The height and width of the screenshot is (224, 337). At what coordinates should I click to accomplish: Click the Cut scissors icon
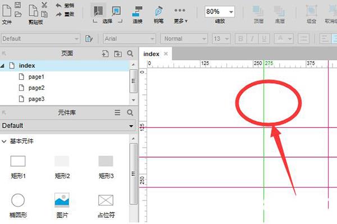[44, 5]
